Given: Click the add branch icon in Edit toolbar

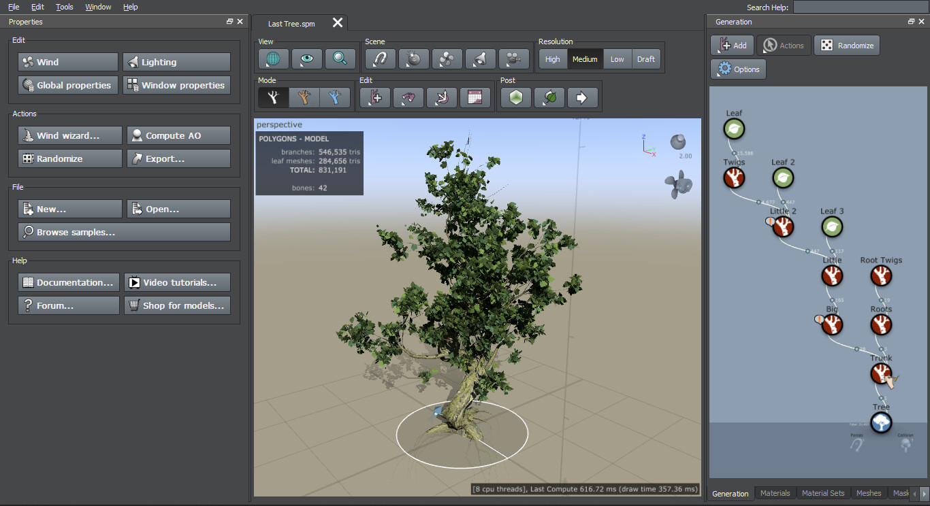Looking at the screenshot, I should pyautogui.click(x=374, y=98).
